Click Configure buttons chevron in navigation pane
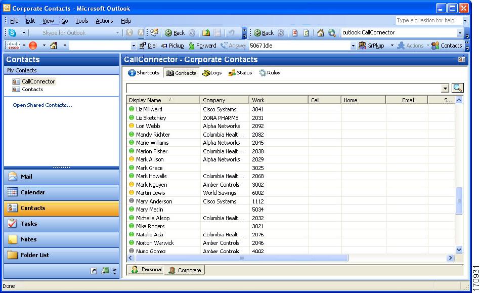 click(x=114, y=271)
